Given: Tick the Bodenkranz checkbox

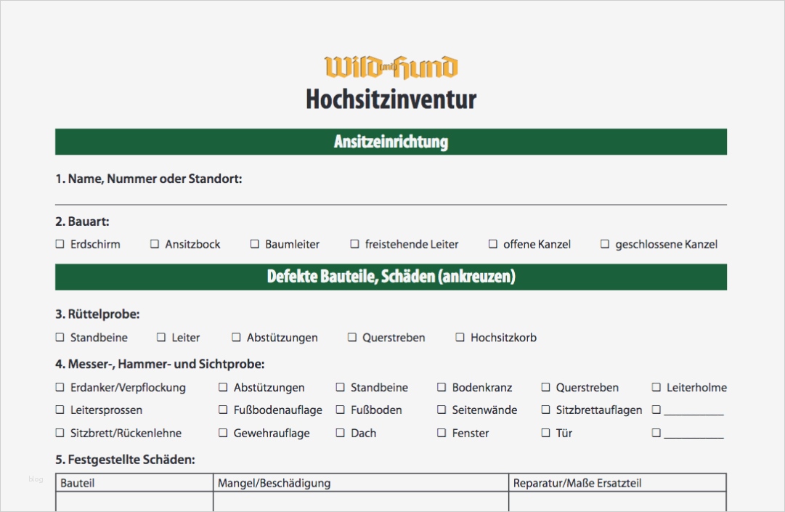Looking at the screenshot, I should 442,387.
